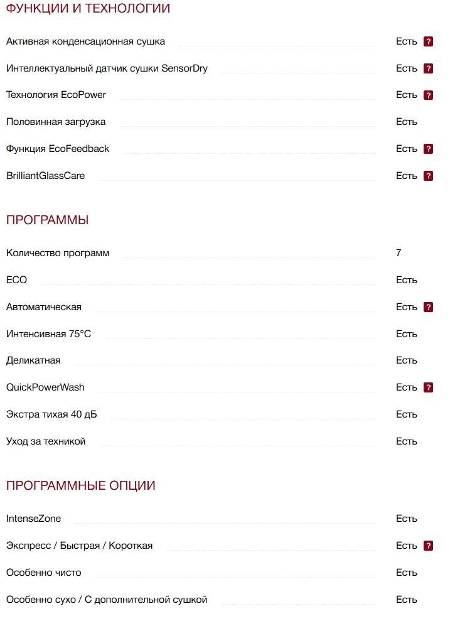Image resolution: width=455 pixels, height=621 pixels.
Task: Click the ПРОГРАММНЫЕ ОПЦИИ section heading
Action: click(80, 486)
